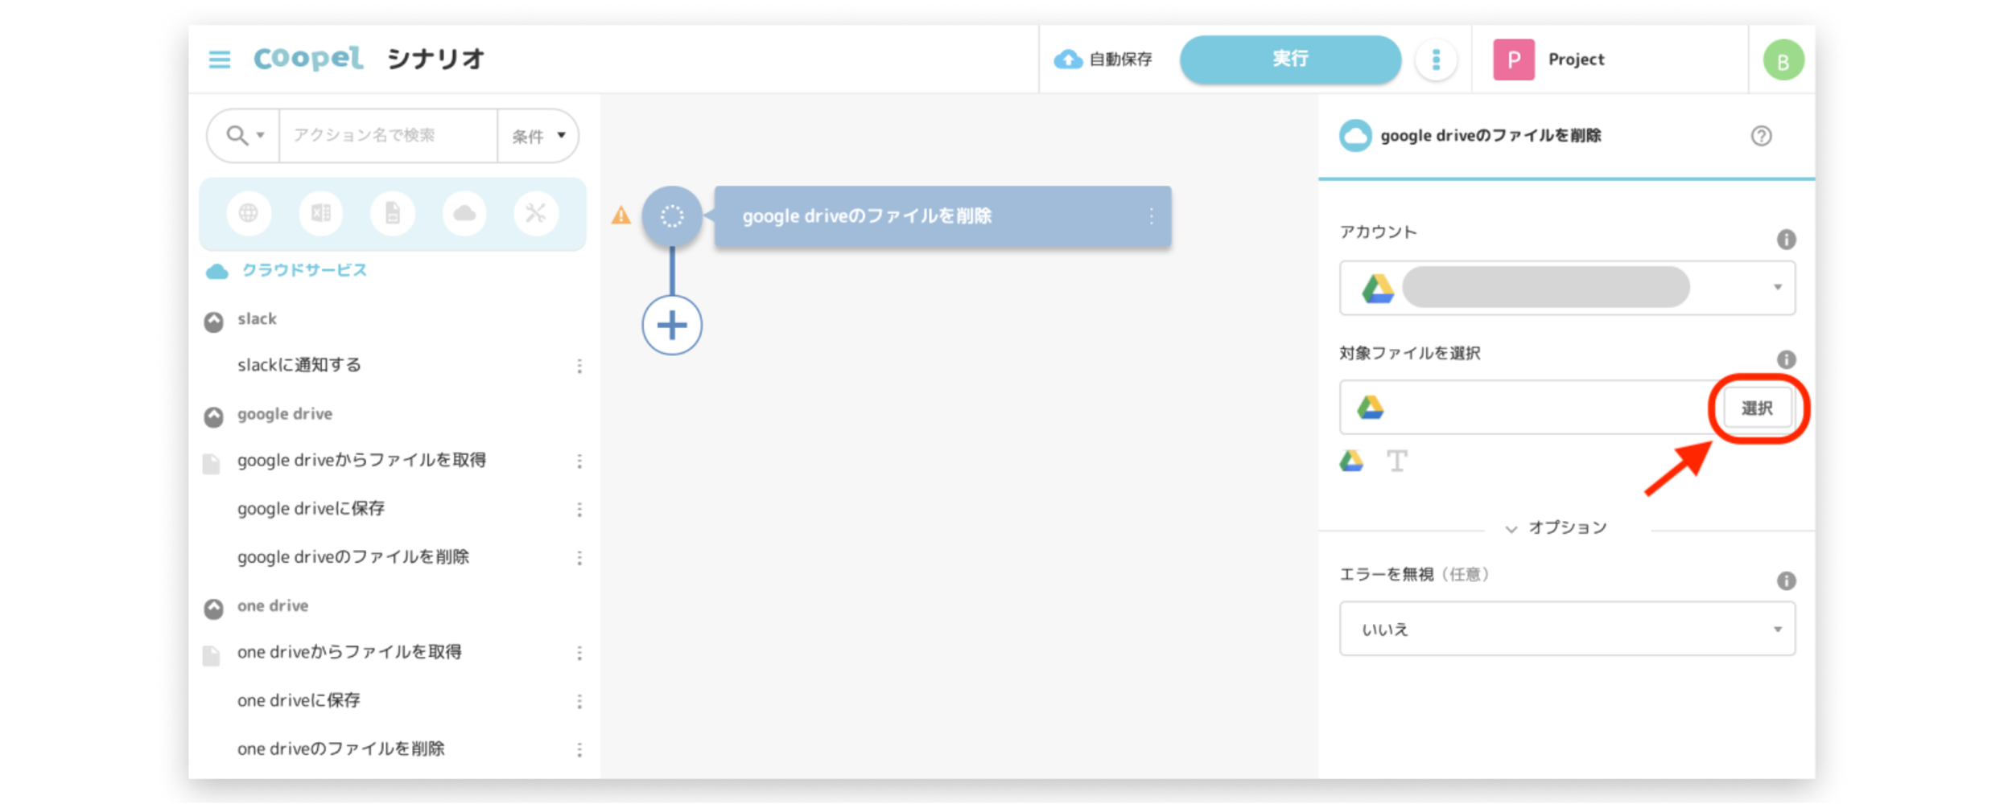
Task: Switch to Google Drive input mode icon
Action: (x=1351, y=461)
